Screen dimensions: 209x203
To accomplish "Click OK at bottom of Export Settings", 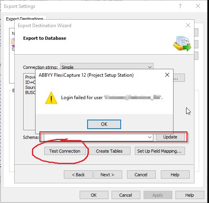I will point(94,195).
